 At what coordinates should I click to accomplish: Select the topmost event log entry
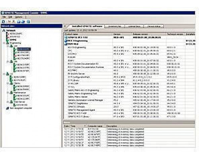click(129, 129)
